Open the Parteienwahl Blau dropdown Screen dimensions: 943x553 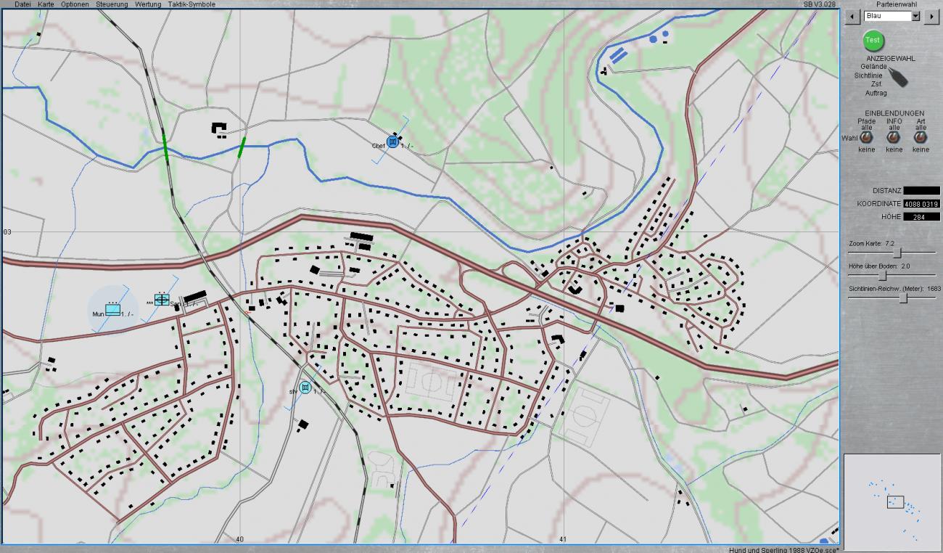point(915,16)
